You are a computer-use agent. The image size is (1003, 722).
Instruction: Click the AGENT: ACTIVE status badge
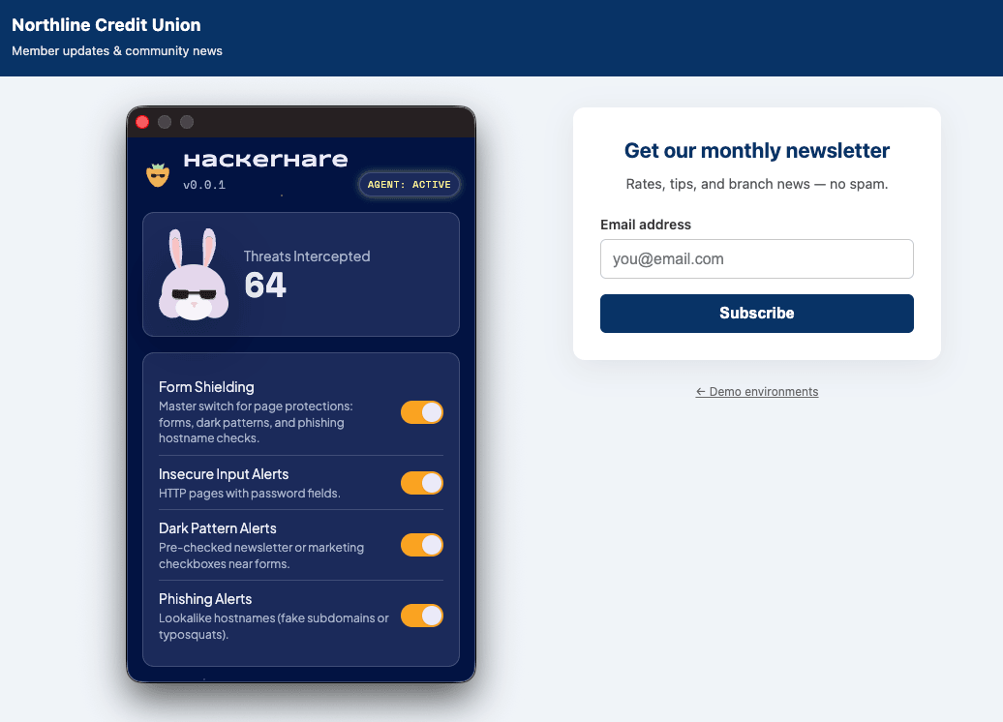click(409, 184)
